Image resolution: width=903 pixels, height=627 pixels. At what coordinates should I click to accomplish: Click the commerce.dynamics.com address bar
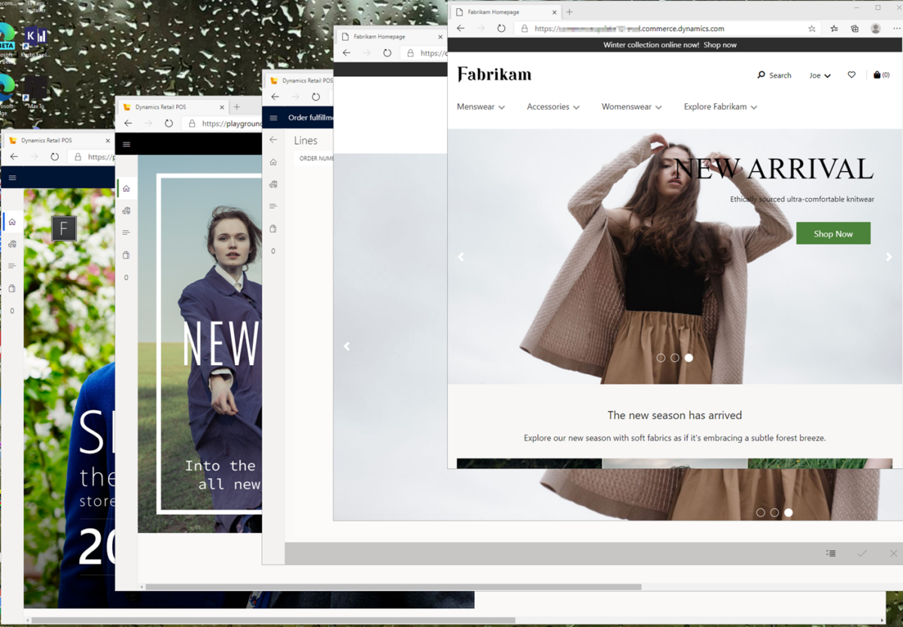(662, 29)
